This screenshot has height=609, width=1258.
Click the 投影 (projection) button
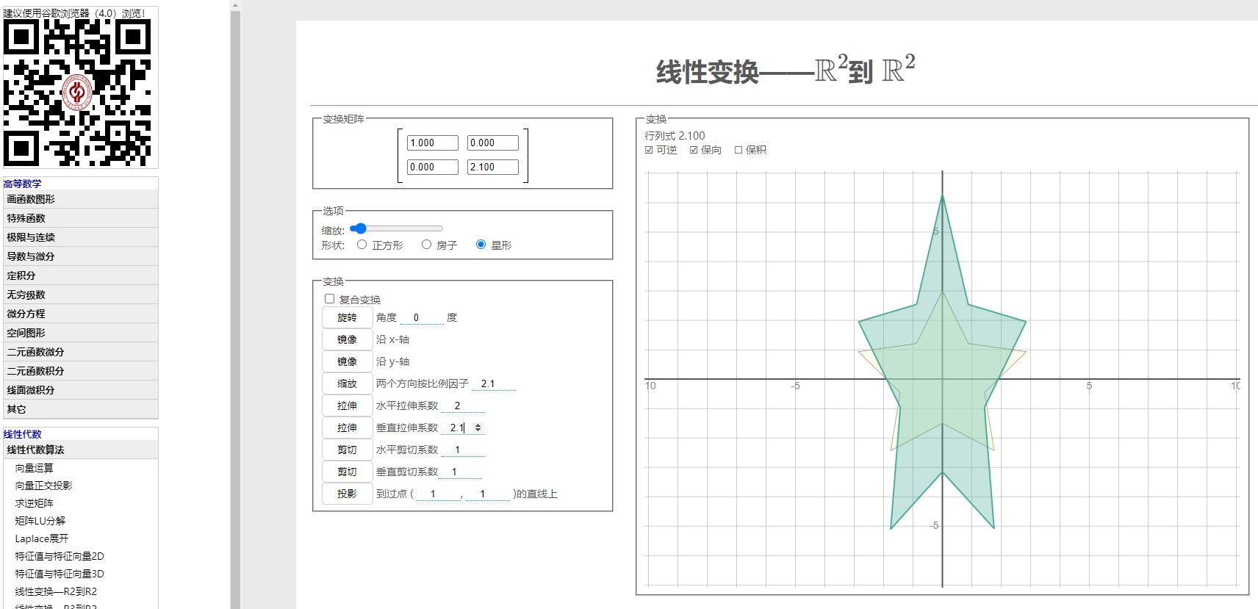[347, 494]
